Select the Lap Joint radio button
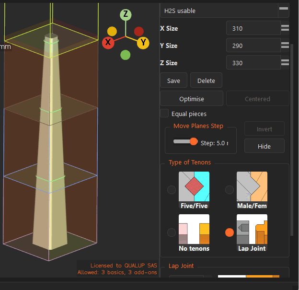Screen dimensions: 299x290 pos(229,232)
